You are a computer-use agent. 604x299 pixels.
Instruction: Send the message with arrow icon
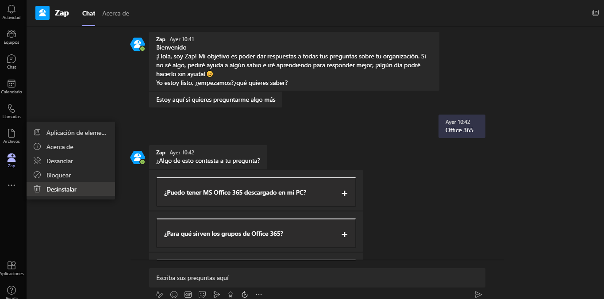point(478,294)
